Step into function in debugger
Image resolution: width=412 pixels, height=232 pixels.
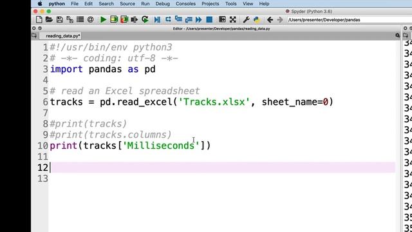coord(178,19)
